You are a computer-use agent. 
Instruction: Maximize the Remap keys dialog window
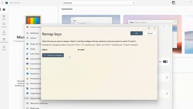149,28
